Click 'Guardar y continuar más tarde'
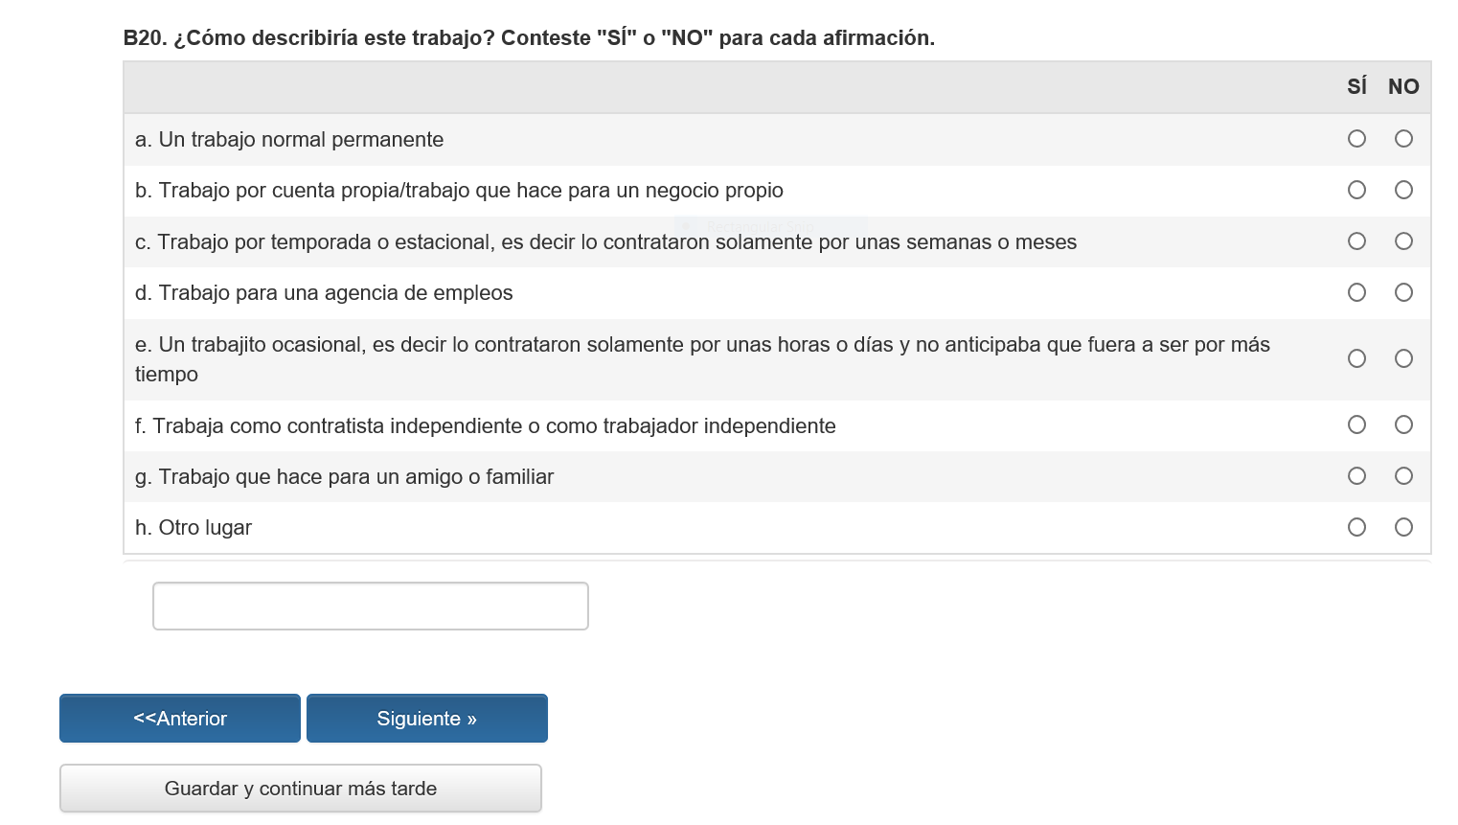1458x825 pixels. [x=301, y=789]
